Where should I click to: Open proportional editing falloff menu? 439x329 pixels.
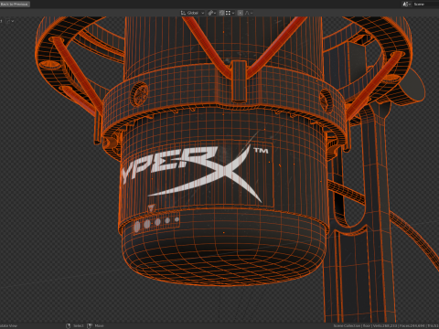point(249,13)
